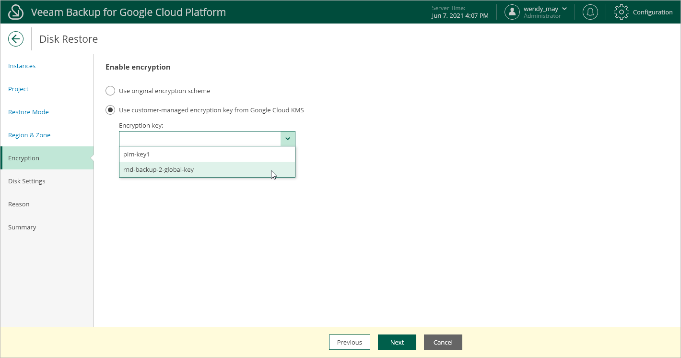Choose pim-key1 from the key list
The height and width of the screenshot is (358, 681).
(207, 154)
